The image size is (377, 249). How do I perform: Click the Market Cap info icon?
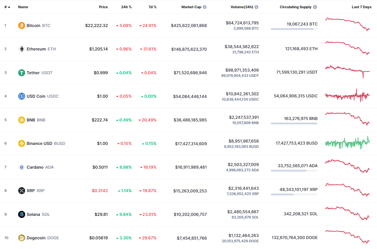click(x=205, y=7)
